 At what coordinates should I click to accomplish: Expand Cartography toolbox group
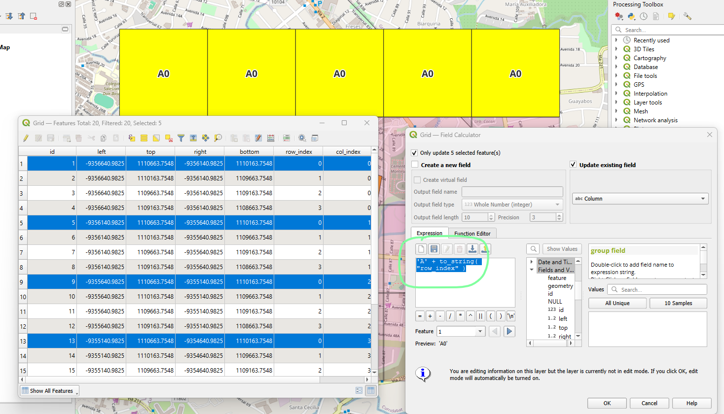[616, 58]
